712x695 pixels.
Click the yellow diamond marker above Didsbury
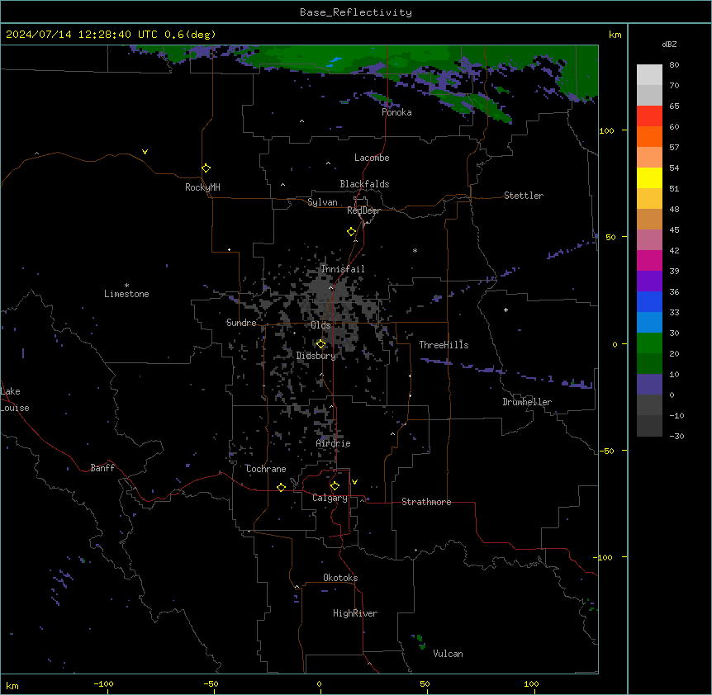(320, 344)
